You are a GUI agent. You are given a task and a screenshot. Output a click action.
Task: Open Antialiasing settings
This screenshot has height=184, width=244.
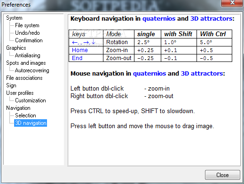(28, 55)
